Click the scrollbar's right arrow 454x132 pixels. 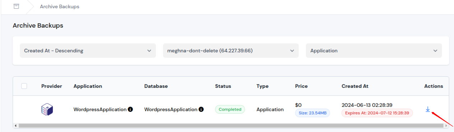(x=446, y=126)
